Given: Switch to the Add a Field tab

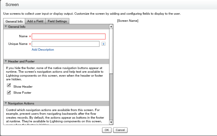Looking at the screenshot, I should tap(35, 21).
